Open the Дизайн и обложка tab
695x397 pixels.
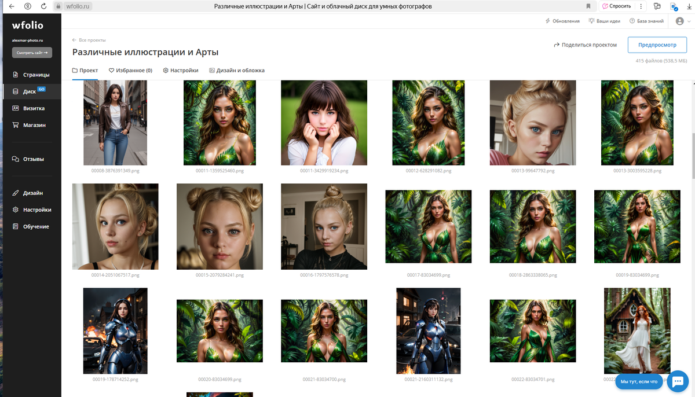click(x=237, y=71)
